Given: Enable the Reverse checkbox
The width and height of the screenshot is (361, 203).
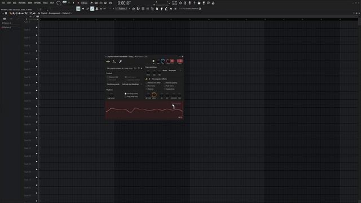Looking at the screenshot, I should [147, 89].
